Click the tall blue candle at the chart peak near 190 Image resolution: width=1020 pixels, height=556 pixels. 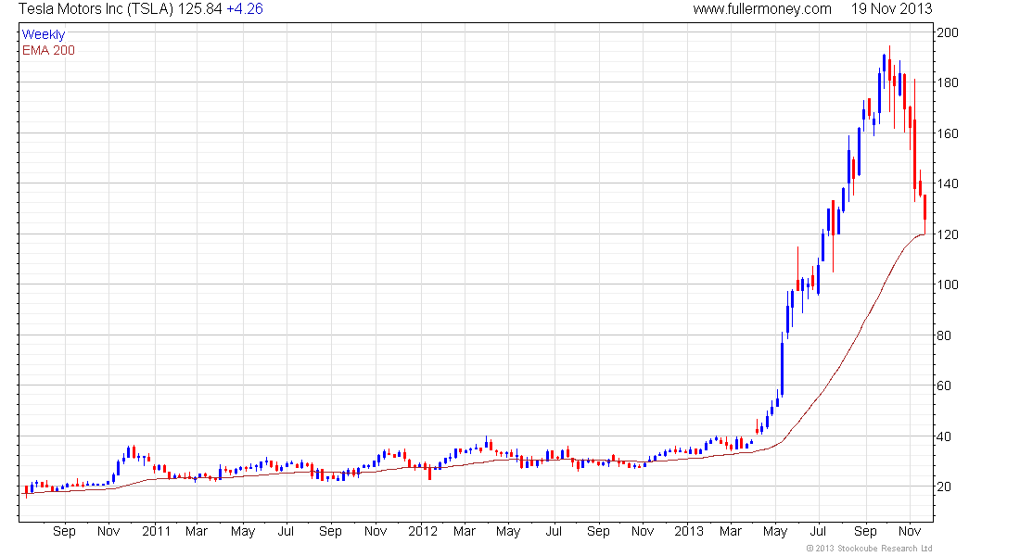point(884,71)
